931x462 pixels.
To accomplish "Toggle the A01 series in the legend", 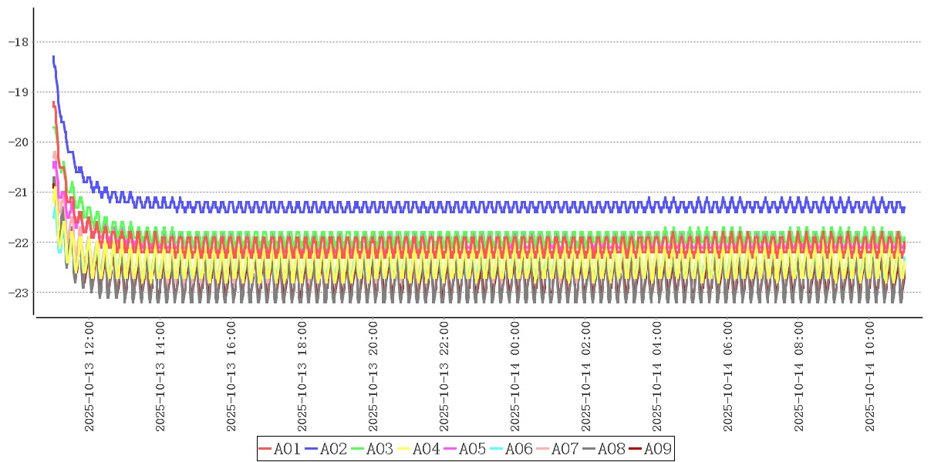I will [279, 449].
